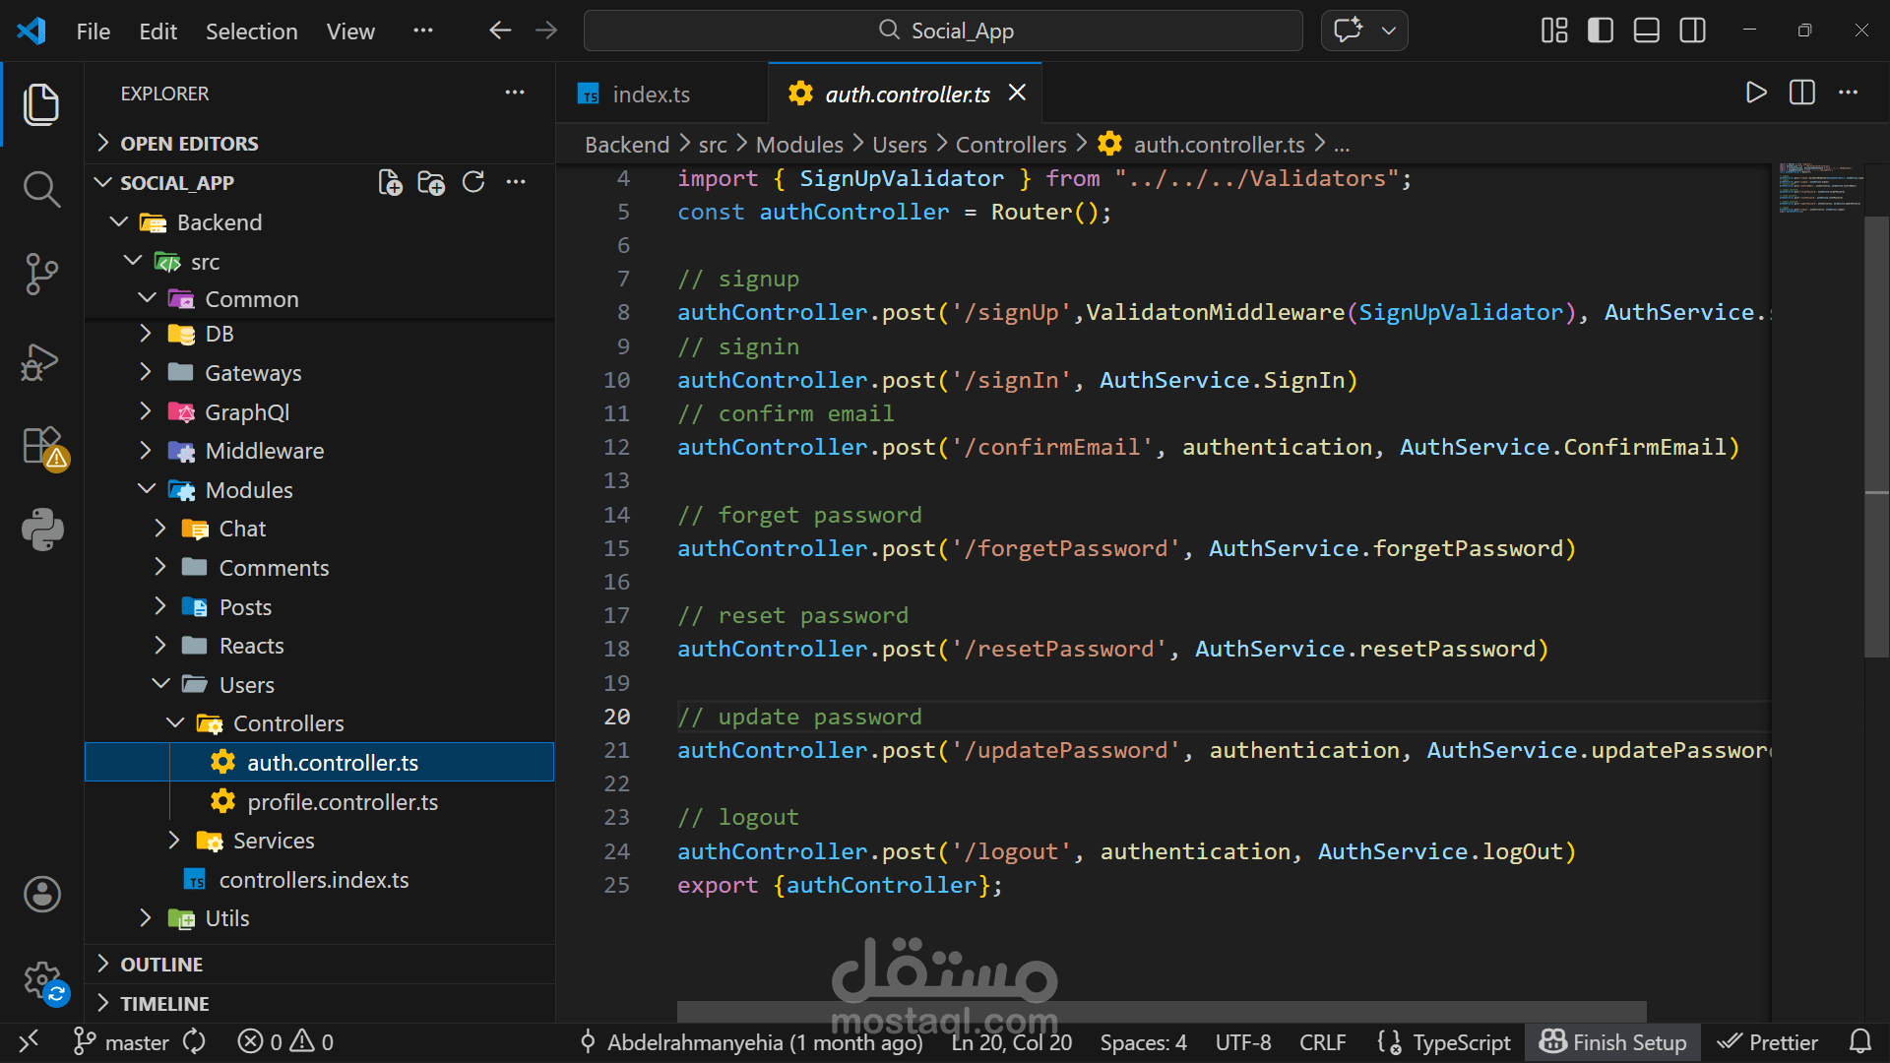The width and height of the screenshot is (1890, 1063).
Task: Click the TypeScript language mode button
Action: [x=1461, y=1042]
